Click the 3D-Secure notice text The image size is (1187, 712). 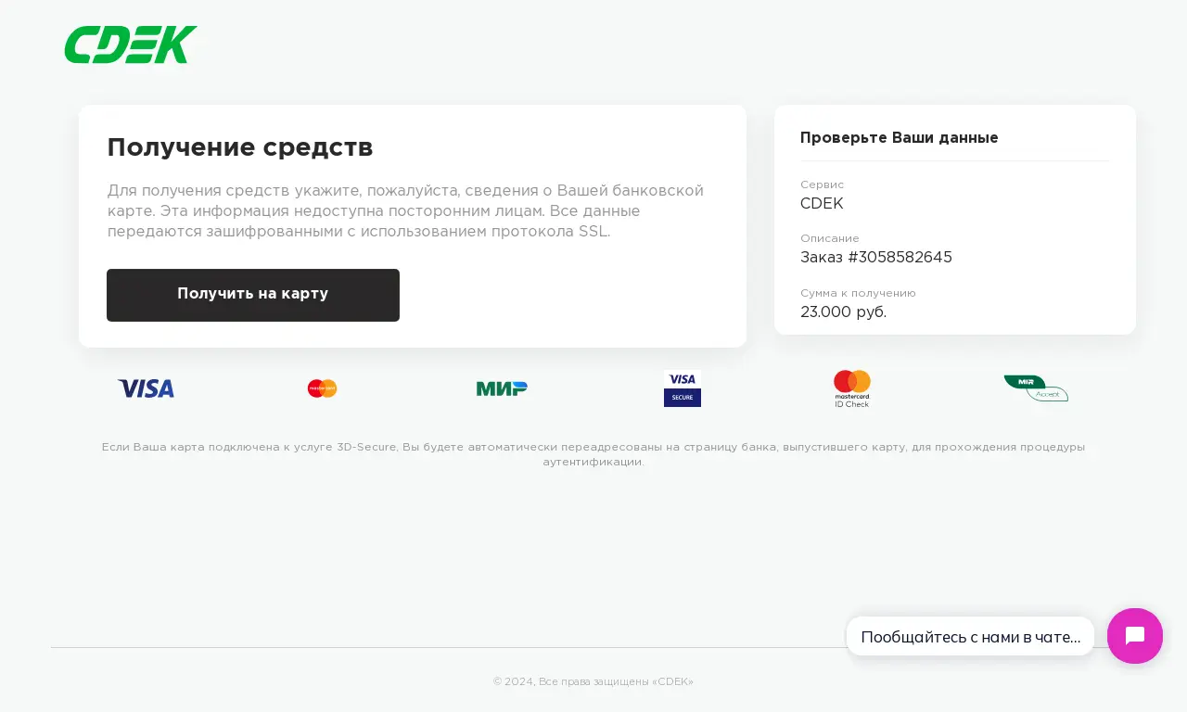tap(593, 453)
